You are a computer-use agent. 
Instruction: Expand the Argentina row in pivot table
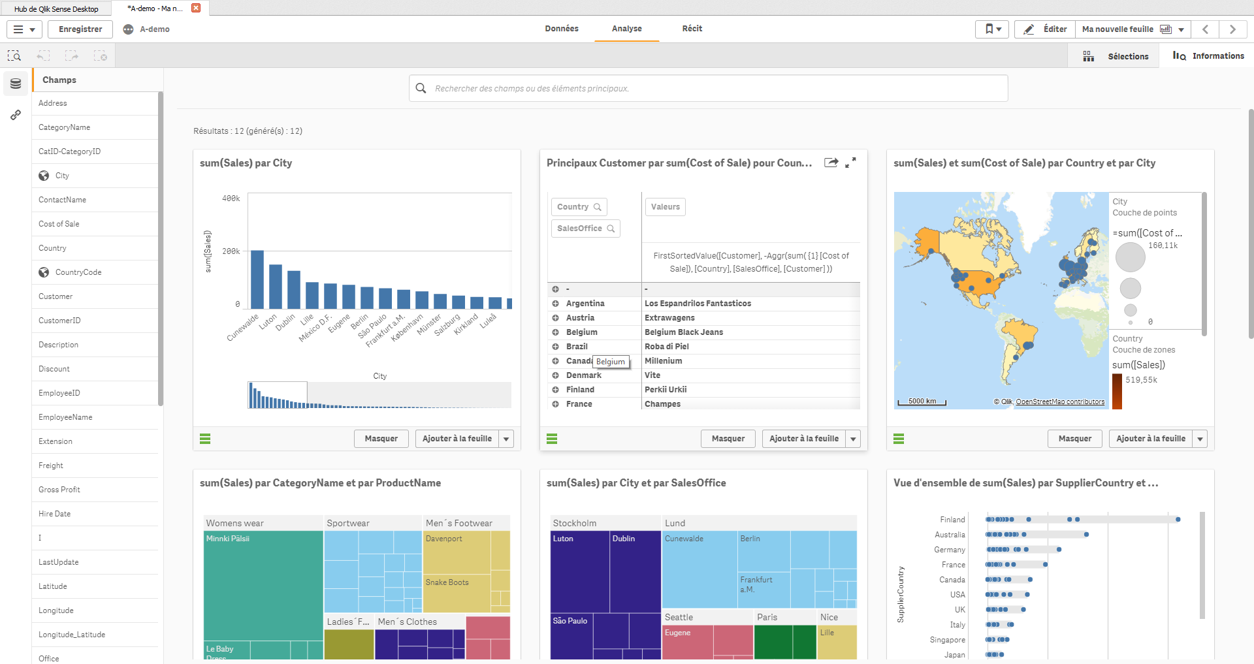[x=555, y=304]
